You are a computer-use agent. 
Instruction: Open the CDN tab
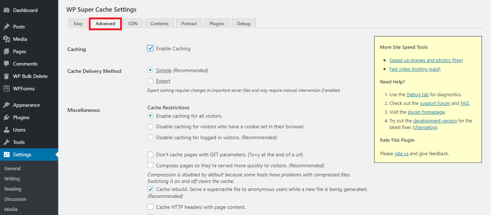pos(133,23)
